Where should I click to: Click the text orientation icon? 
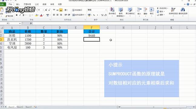point(66,10)
